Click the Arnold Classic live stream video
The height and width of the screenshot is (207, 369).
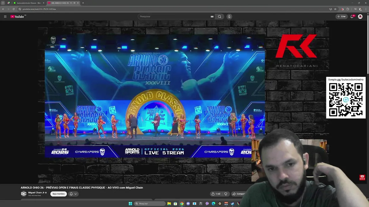(155, 96)
